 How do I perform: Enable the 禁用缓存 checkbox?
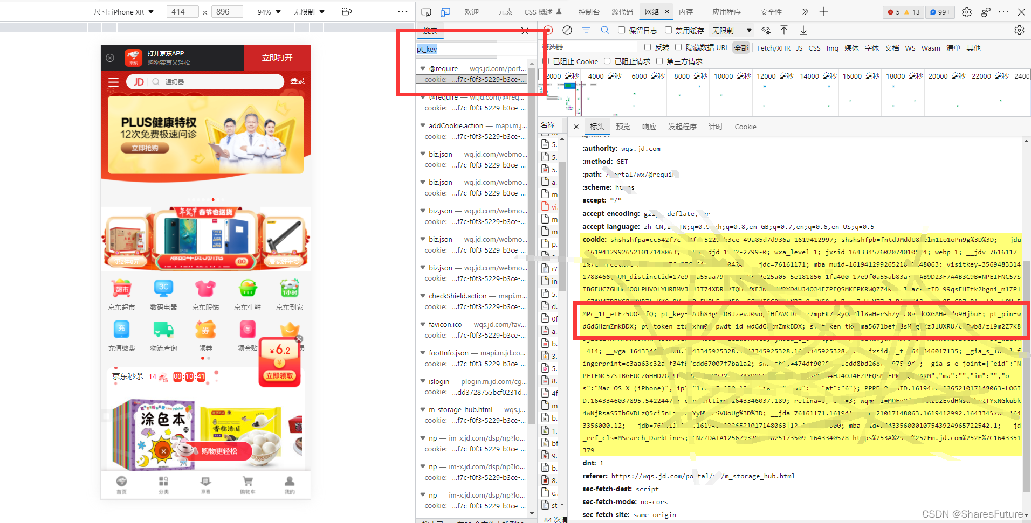(x=668, y=30)
